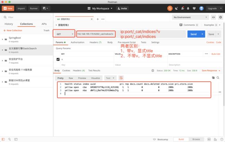This screenshot has width=225, height=142.
Task: Expand the 安全防护平台 collection
Action: click(x=2, y=61)
